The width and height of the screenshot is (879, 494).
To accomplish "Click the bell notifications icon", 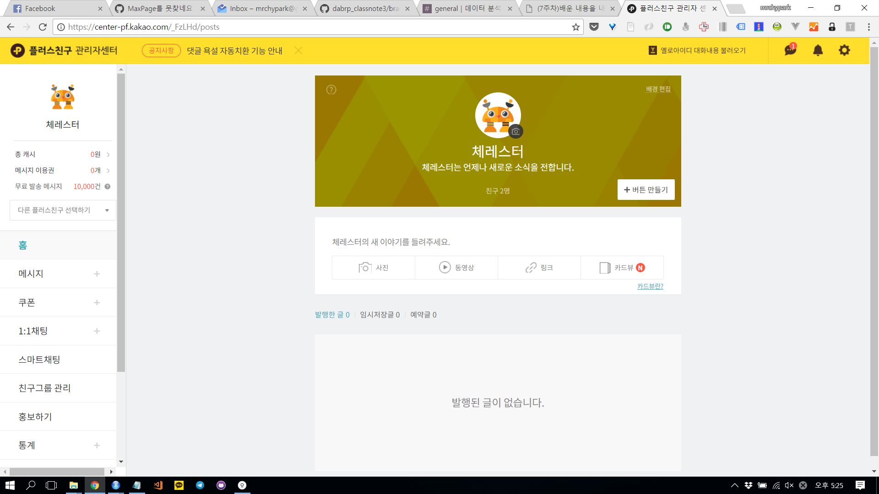I will pos(818,50).
